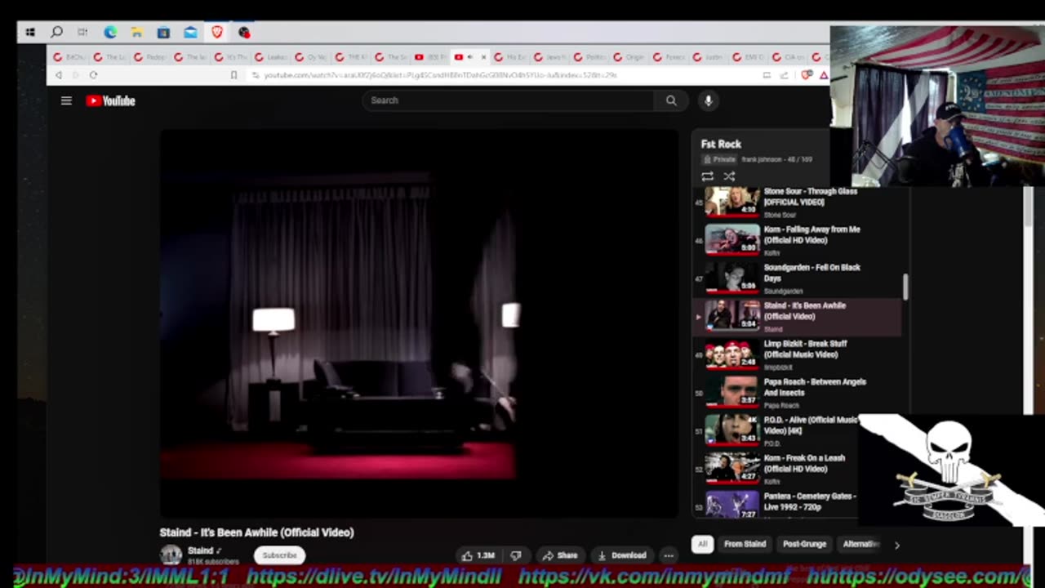
Task: Go to the YouTube home logo
Action: pyautogui.click(x=110, y=100)
